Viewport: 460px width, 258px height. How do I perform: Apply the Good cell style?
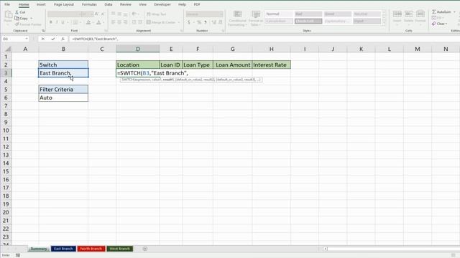point(337,14)
